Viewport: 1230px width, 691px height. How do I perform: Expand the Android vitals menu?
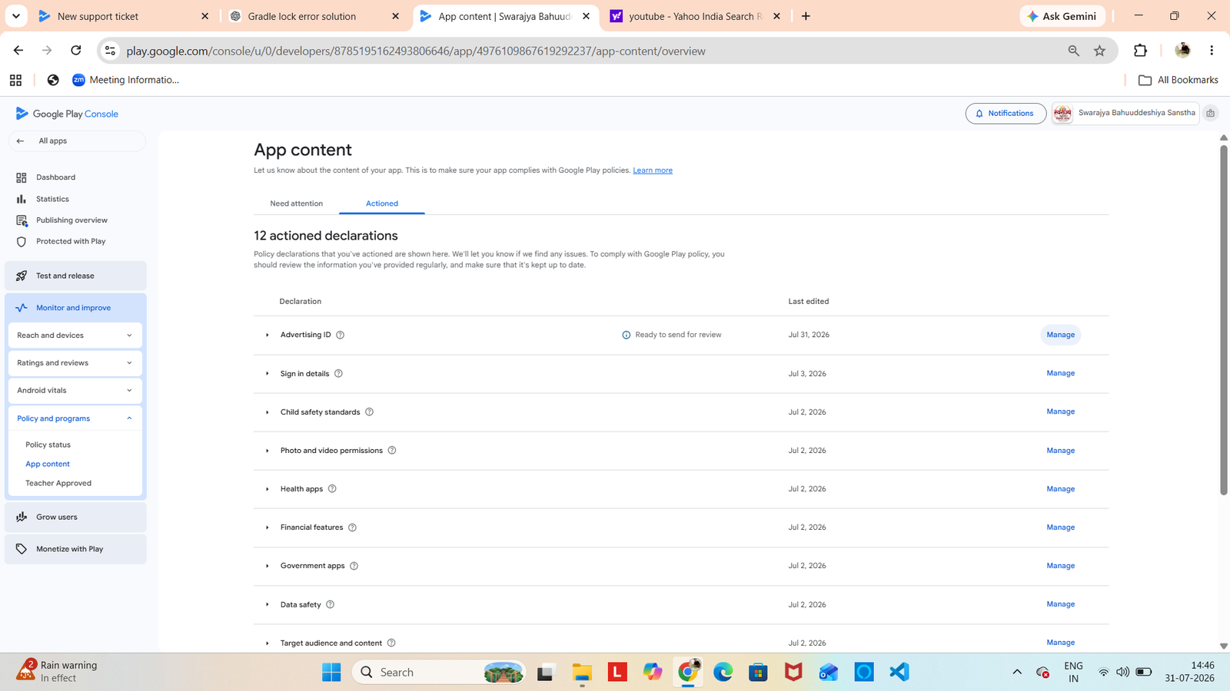point(75,391)
